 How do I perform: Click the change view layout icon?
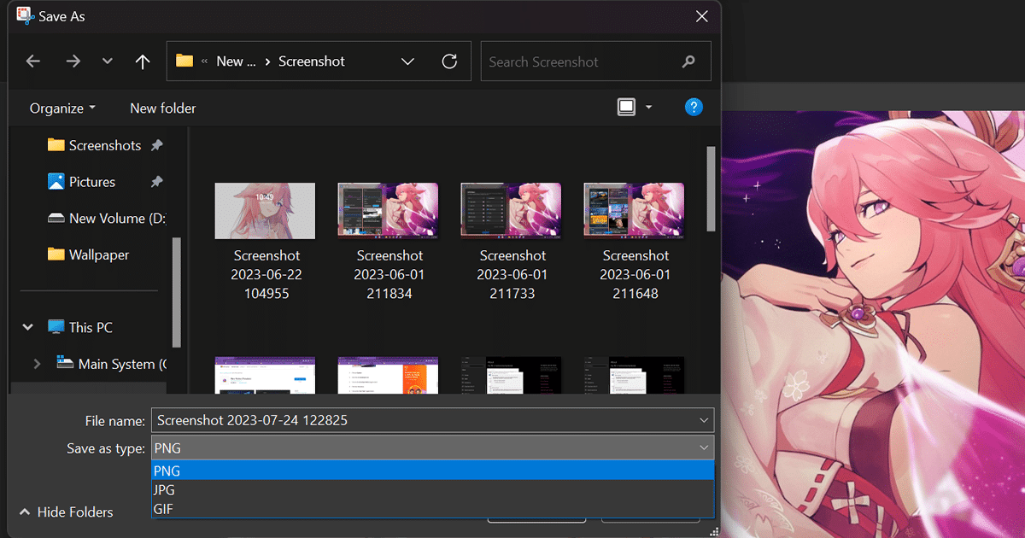pos(627,107)
